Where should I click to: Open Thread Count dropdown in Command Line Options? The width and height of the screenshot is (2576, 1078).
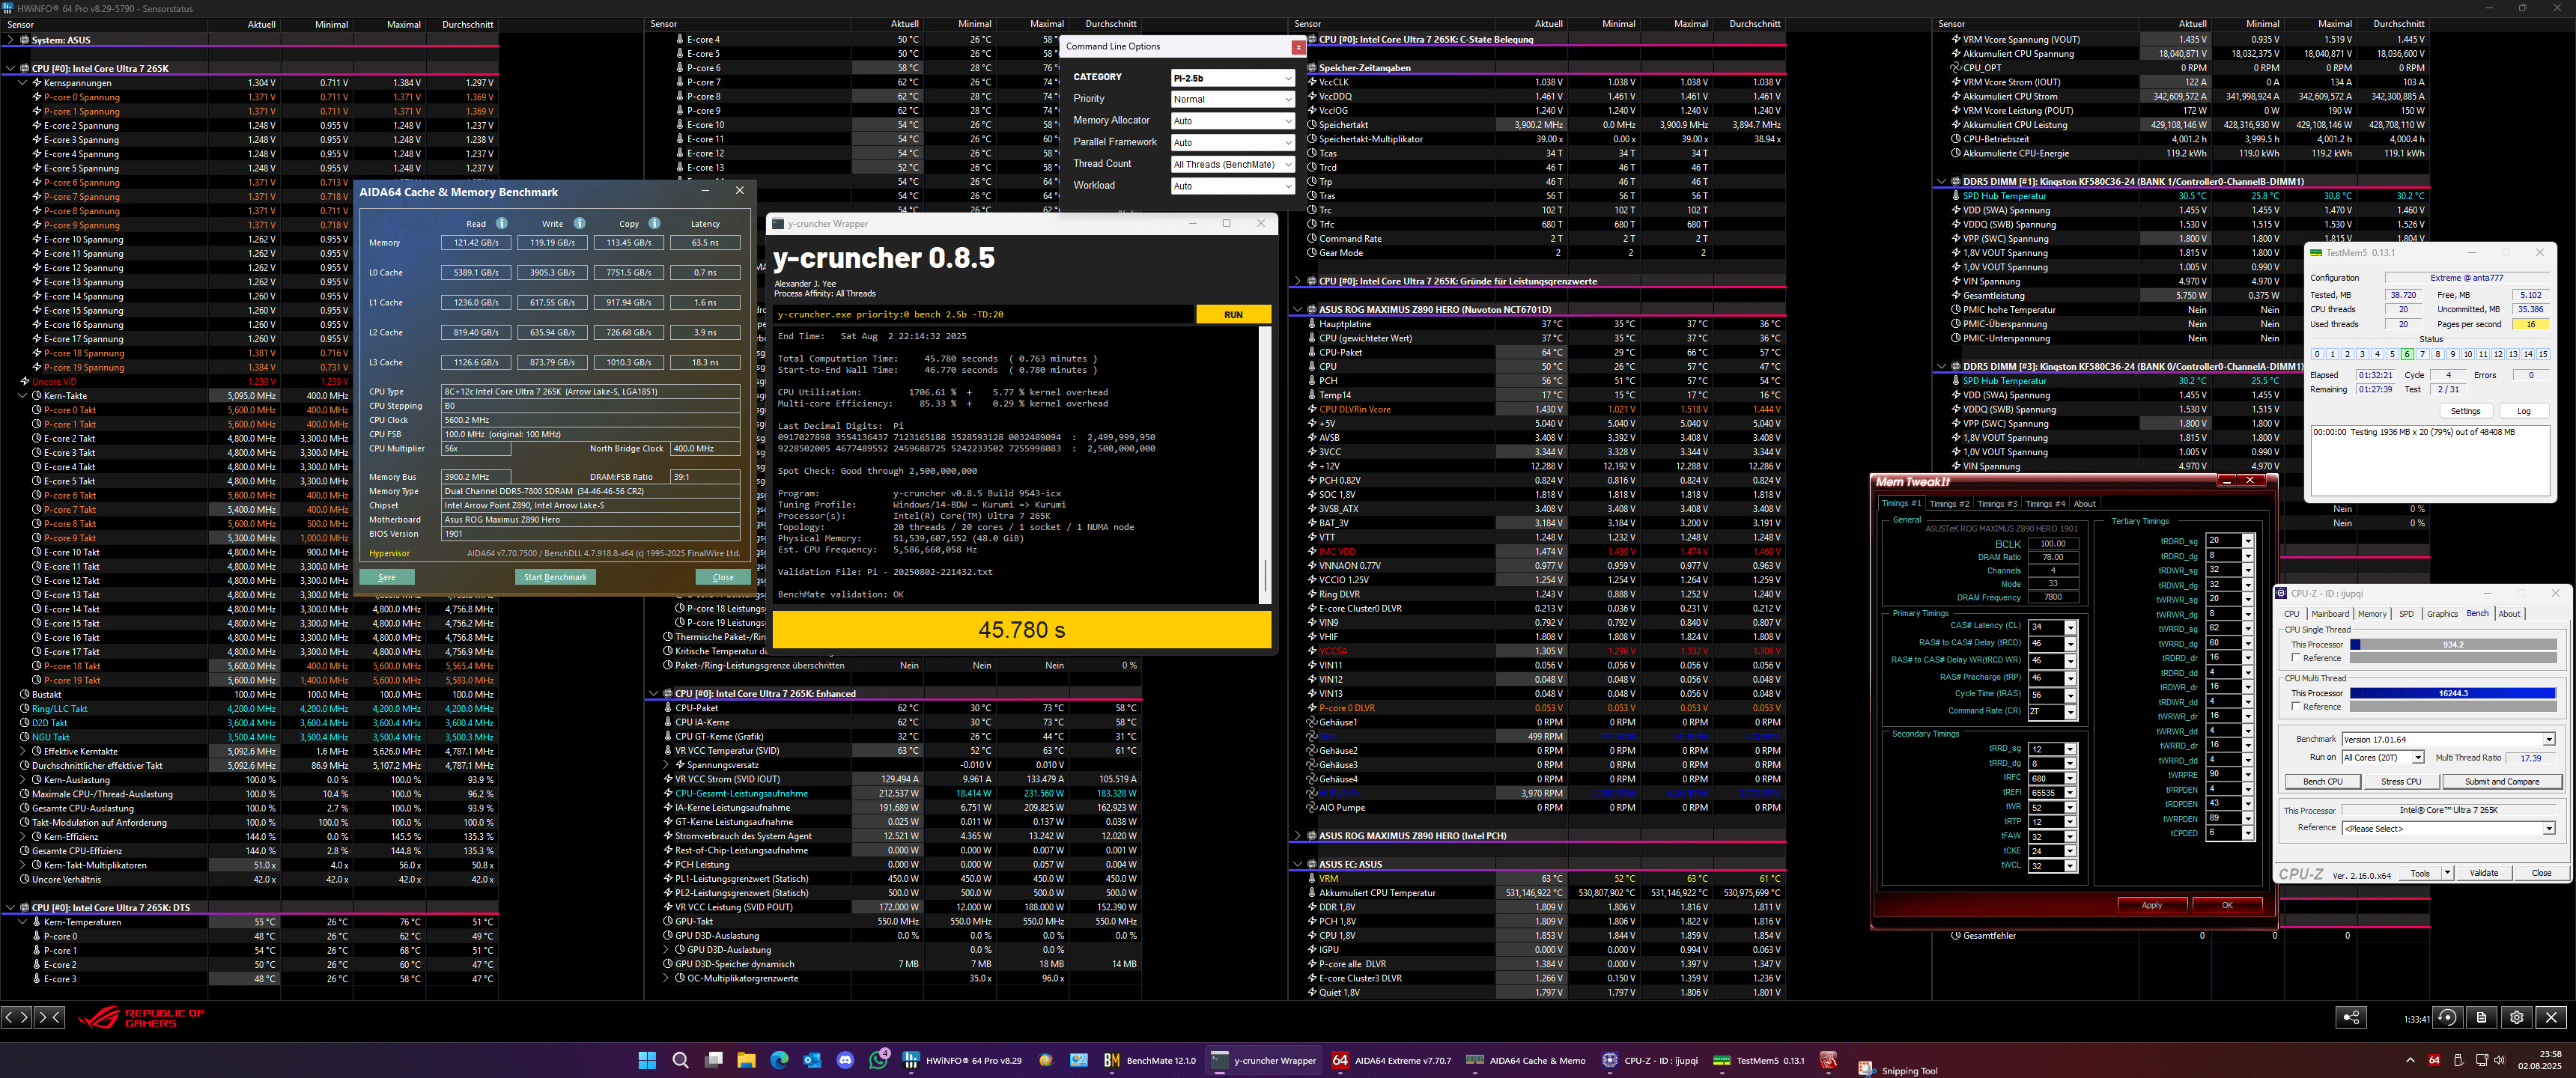tap(1232, 164)
